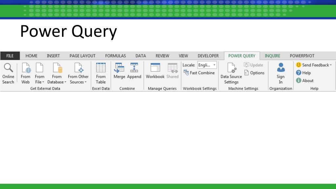Screen dimensions: 336x189
Task: Switch to the FORMULAS tab
Action: point(115,56)
